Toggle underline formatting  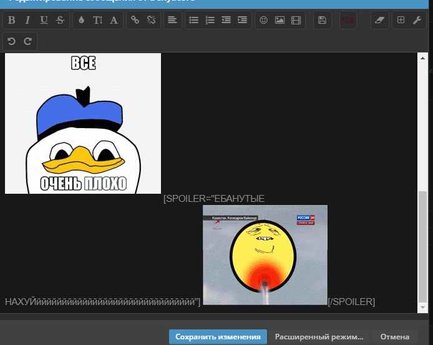click(44, 20)
